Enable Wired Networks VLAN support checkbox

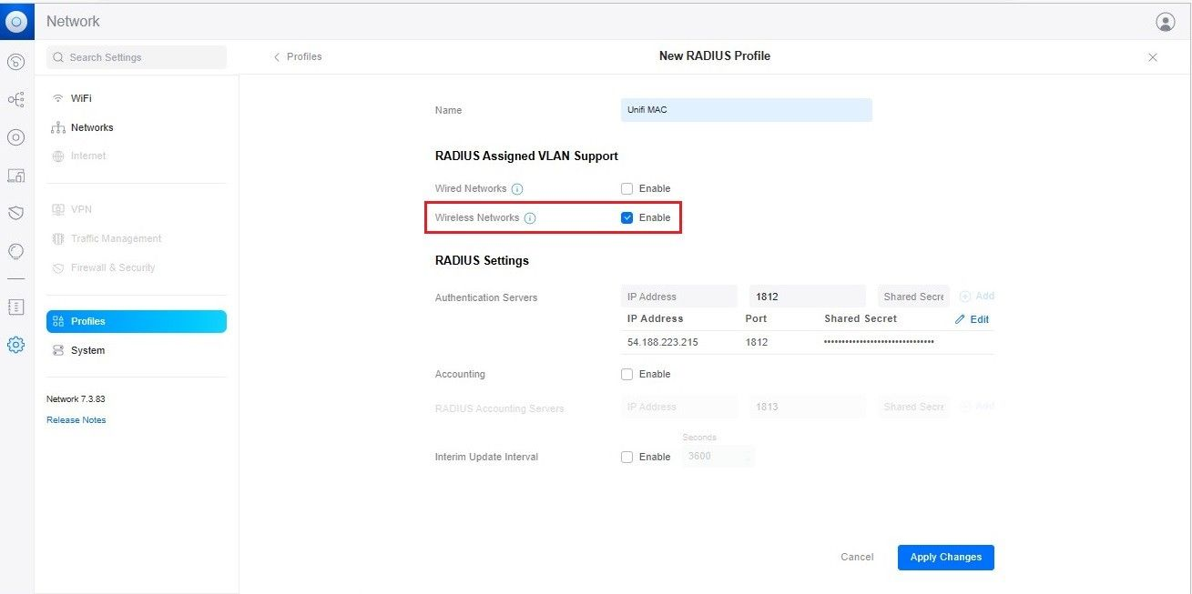[627, 189]
